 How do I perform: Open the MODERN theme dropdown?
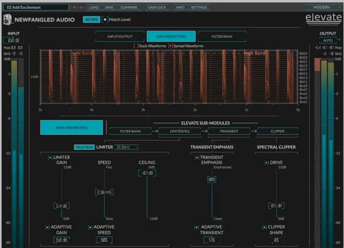324,7
